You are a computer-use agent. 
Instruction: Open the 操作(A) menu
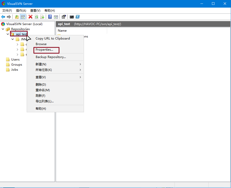click(x=21, y=11)
